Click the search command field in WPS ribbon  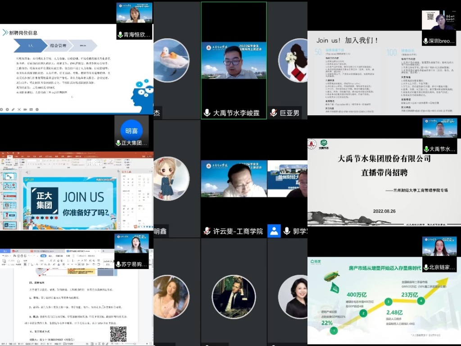[x=86, y=256]
